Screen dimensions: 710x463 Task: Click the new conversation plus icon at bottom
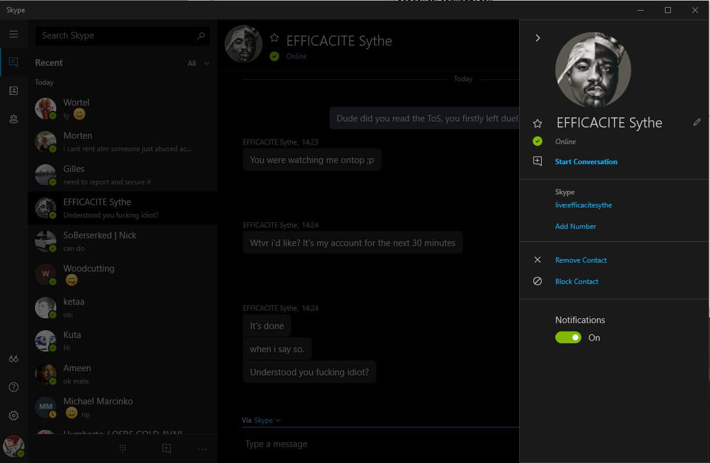[167, 449]
